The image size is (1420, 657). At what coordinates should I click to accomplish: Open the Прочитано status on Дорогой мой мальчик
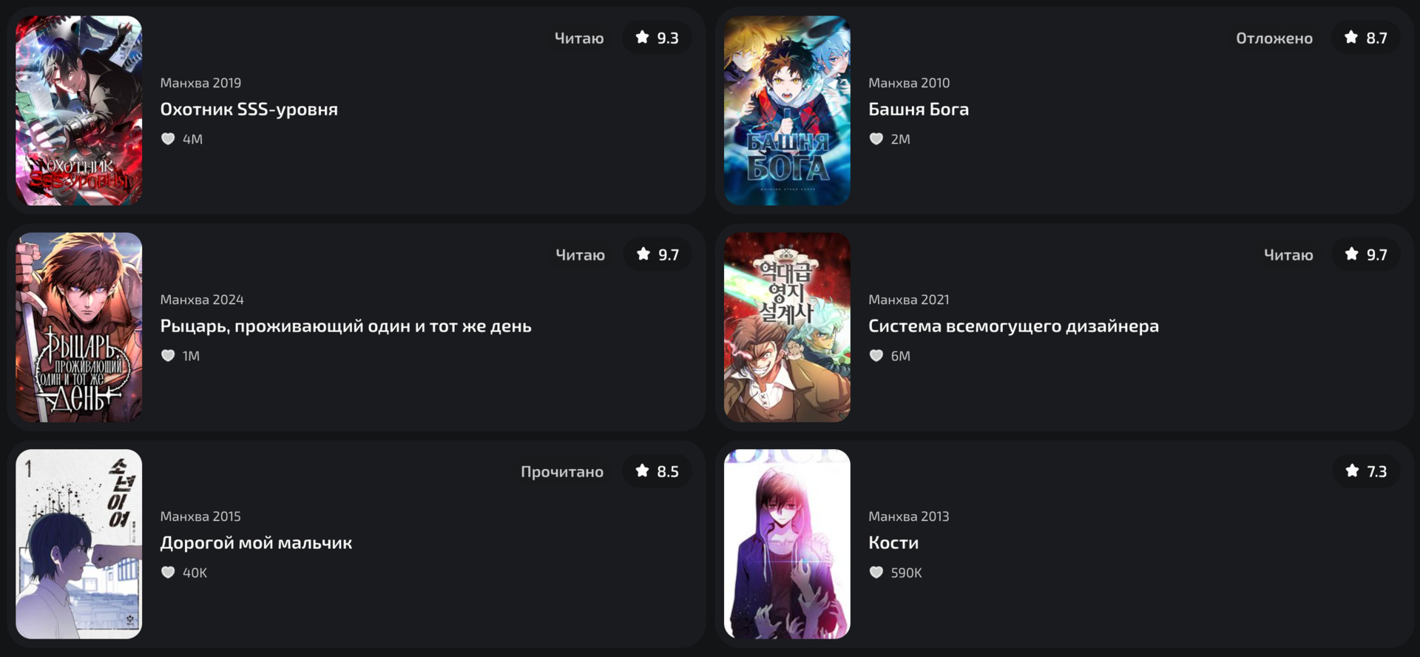[562, 472]
